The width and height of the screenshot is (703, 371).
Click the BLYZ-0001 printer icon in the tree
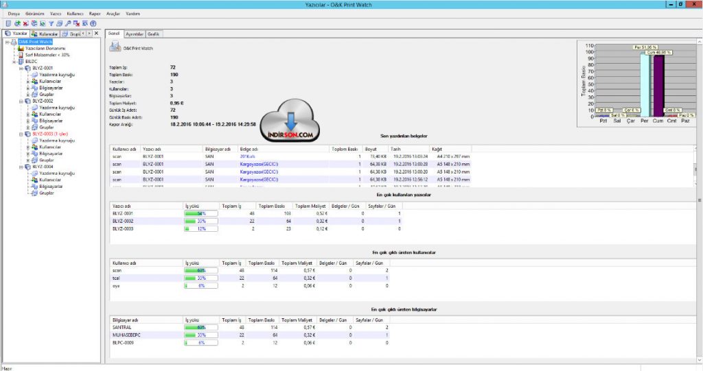point(27,68)
